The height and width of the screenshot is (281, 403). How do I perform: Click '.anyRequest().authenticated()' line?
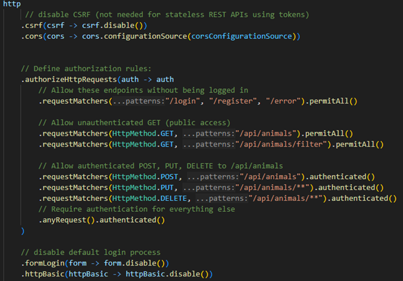[101, 220]
